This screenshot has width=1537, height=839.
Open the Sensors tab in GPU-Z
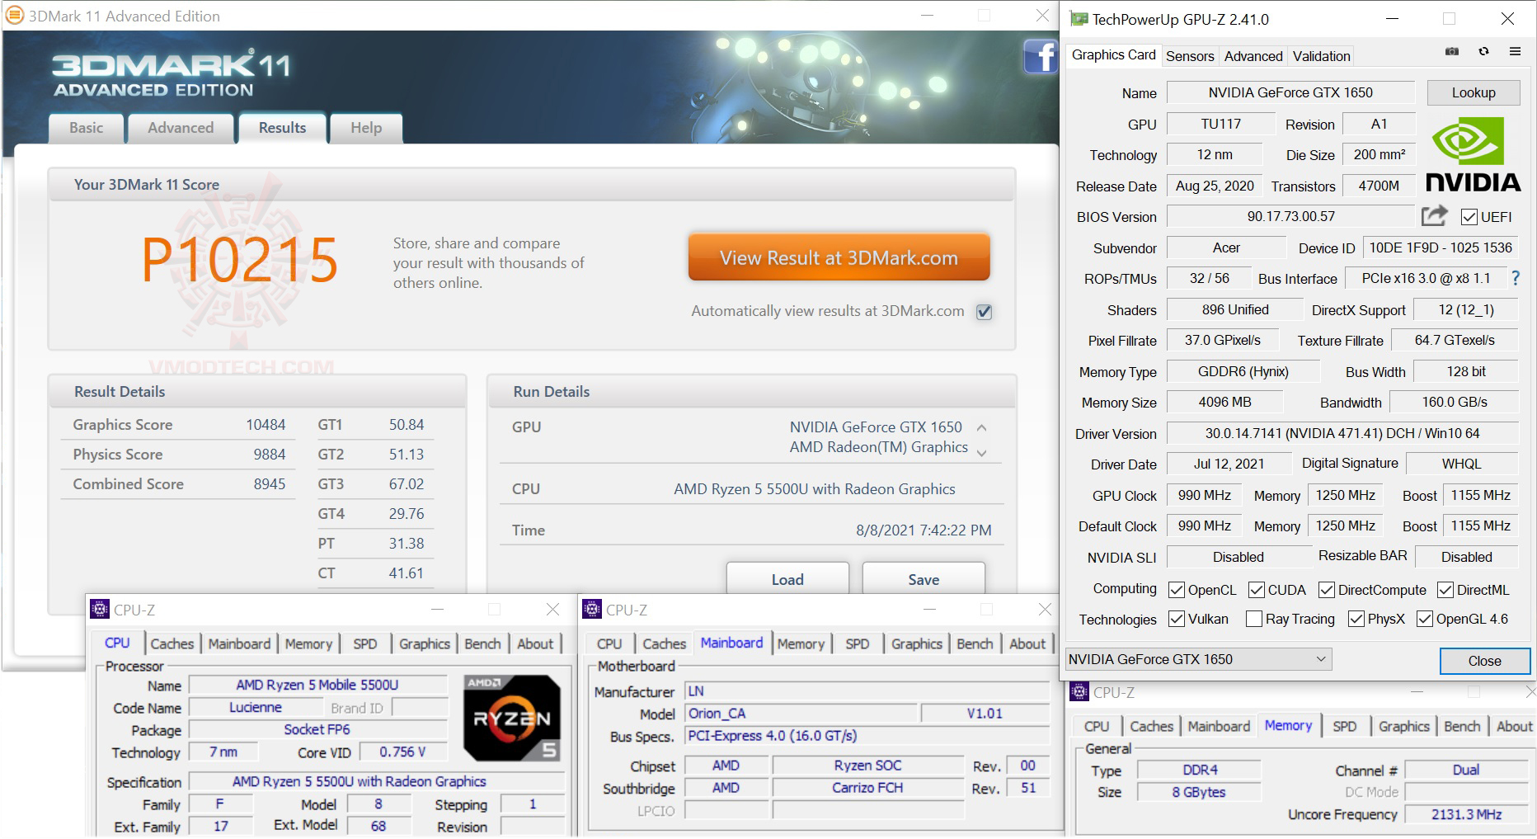click(x=1190, y=56)
